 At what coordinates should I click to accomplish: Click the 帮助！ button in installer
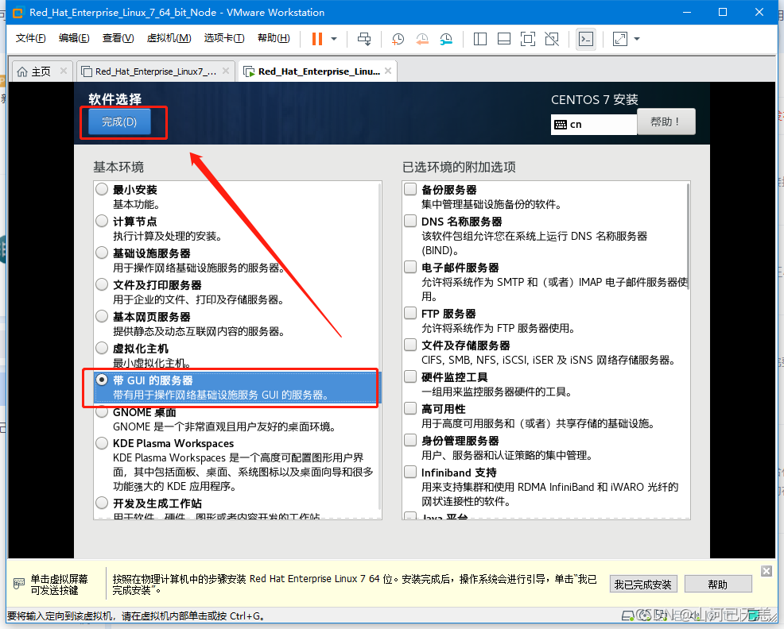point(666,122)
